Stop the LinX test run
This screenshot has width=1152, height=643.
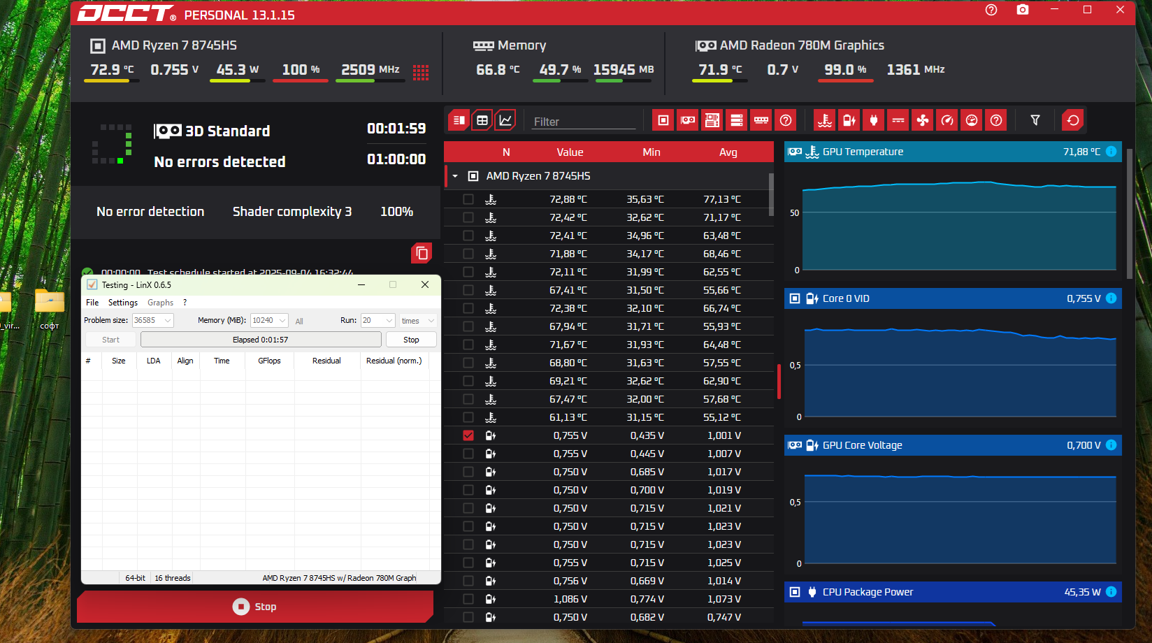coord(411,340)
